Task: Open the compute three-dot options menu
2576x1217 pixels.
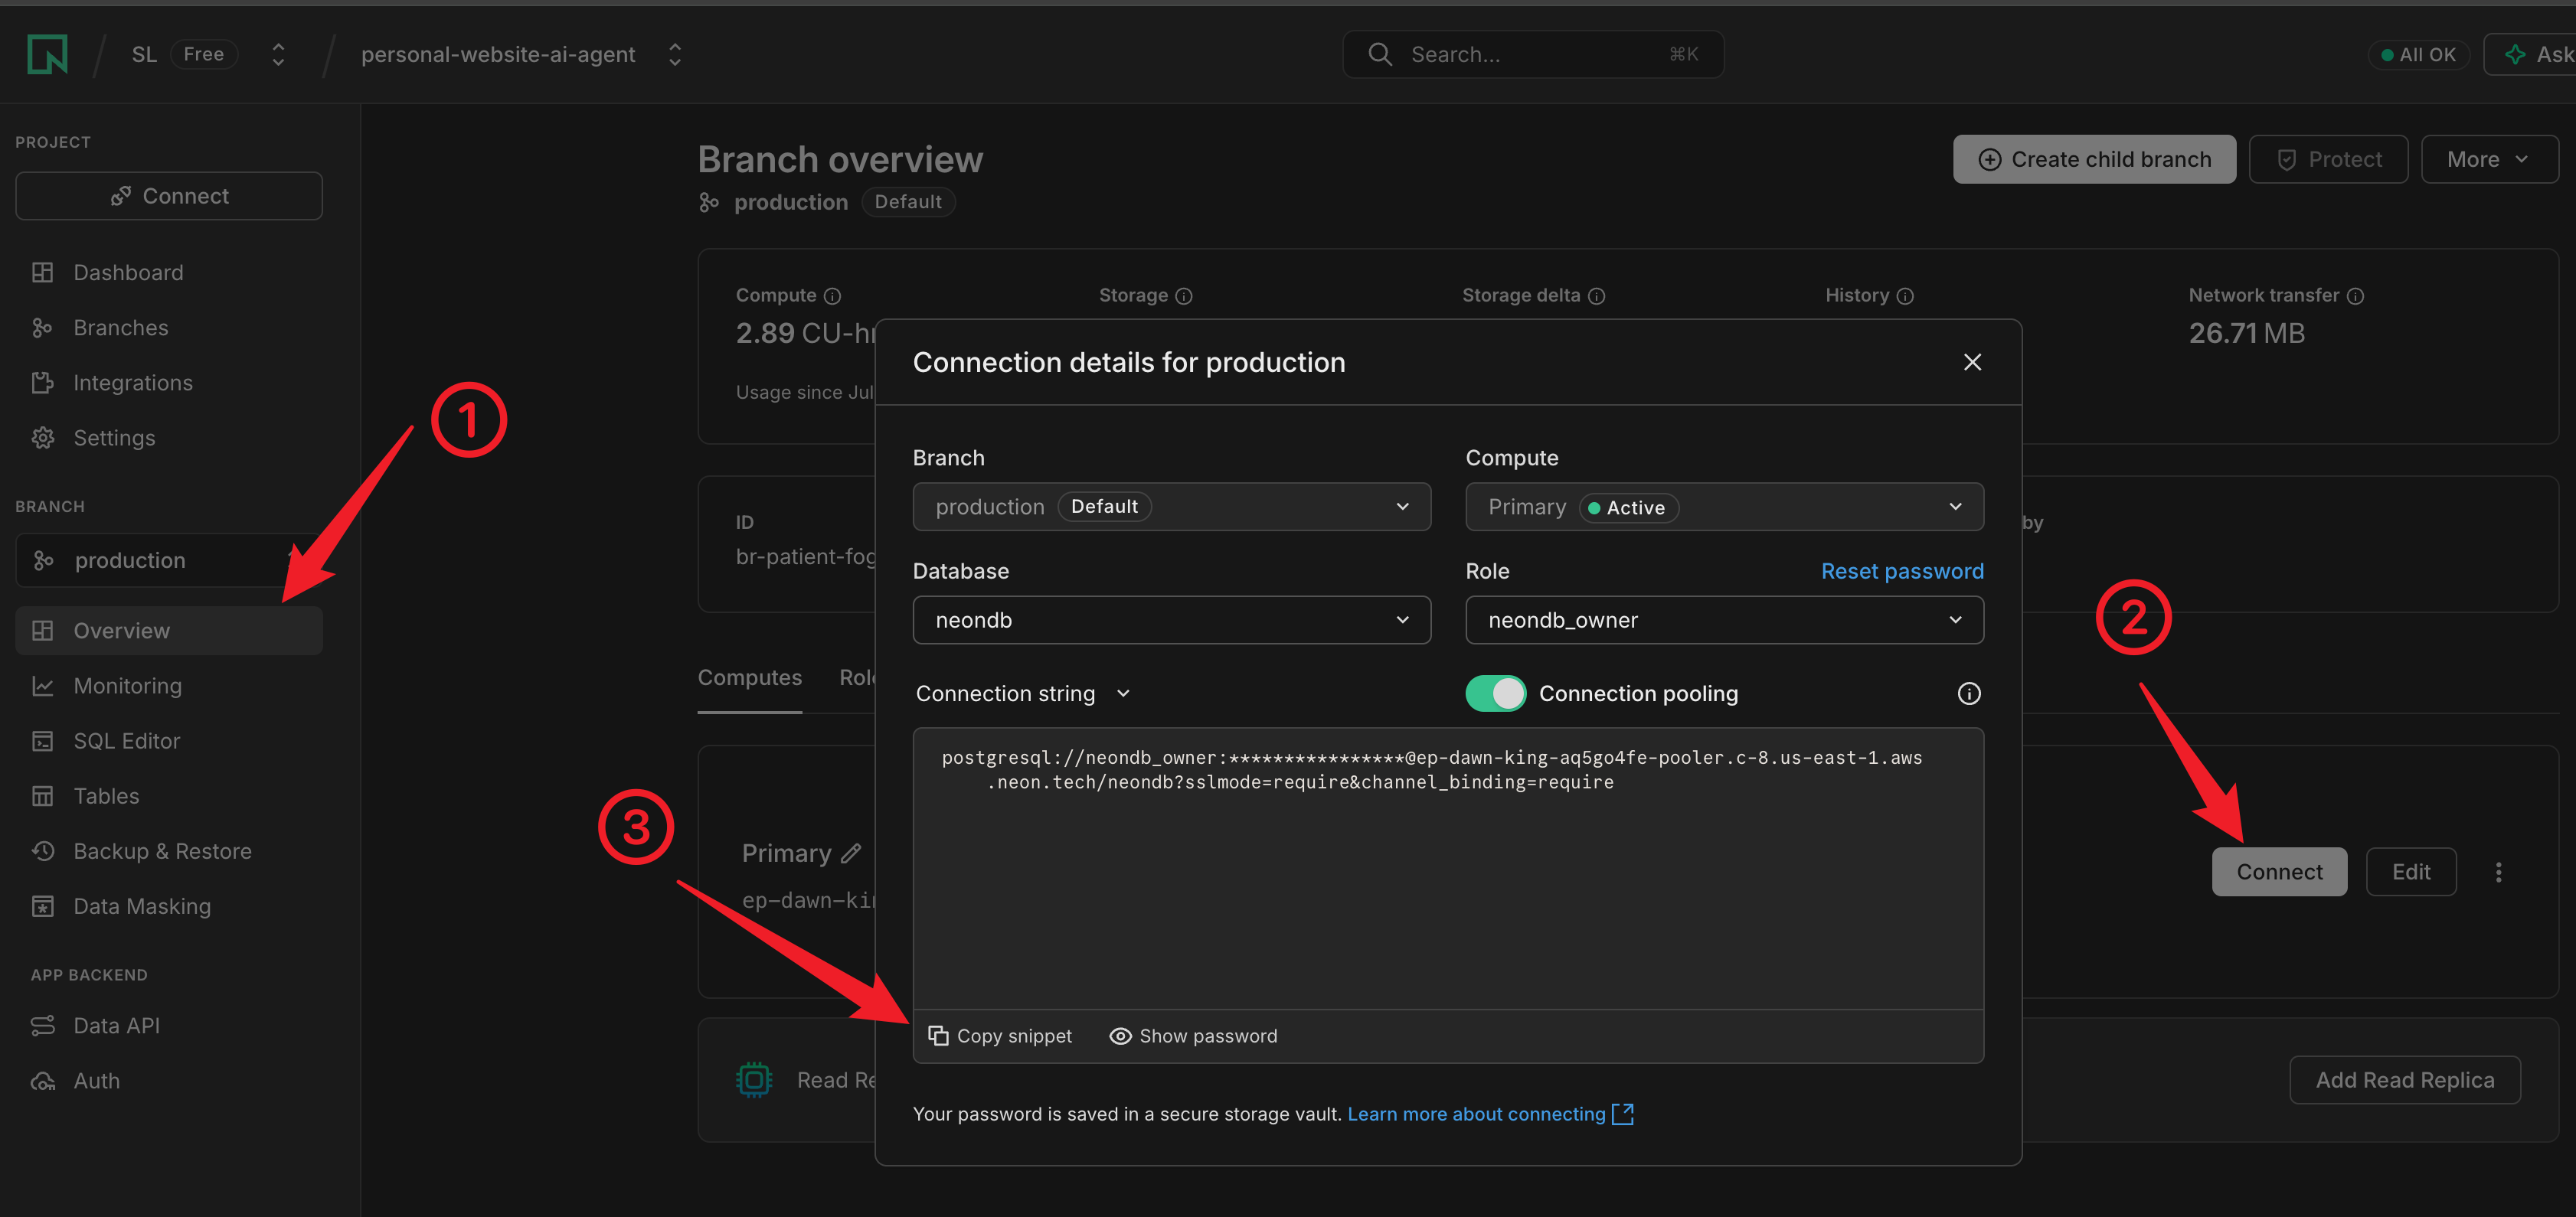Action: click(2498, 871)
